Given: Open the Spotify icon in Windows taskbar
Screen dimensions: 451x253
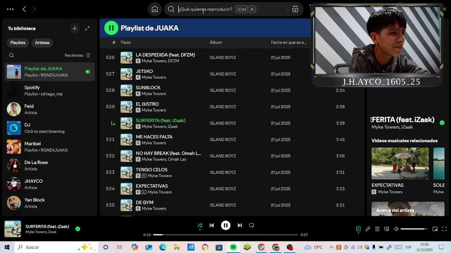Looking at the screenshot, I should (x=233, y=247).
